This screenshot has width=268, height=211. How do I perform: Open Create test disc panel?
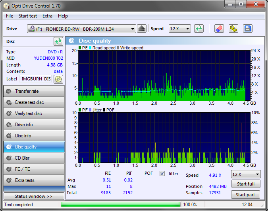coord(34,102)
